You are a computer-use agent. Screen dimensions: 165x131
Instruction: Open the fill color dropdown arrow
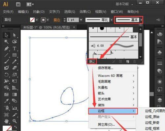(x=37, y=20)
